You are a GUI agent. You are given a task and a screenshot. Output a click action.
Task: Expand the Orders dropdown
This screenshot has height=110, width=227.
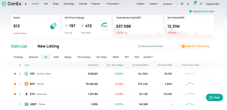point(141,4)
